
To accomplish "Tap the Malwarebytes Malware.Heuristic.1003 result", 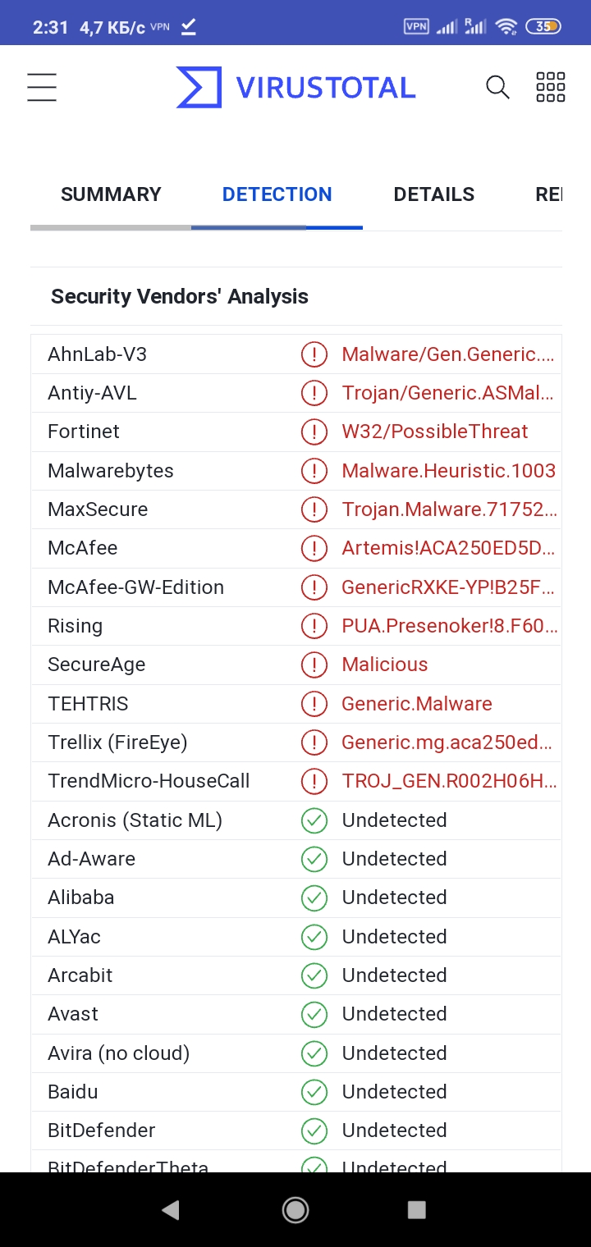I will tap(449, 471).
